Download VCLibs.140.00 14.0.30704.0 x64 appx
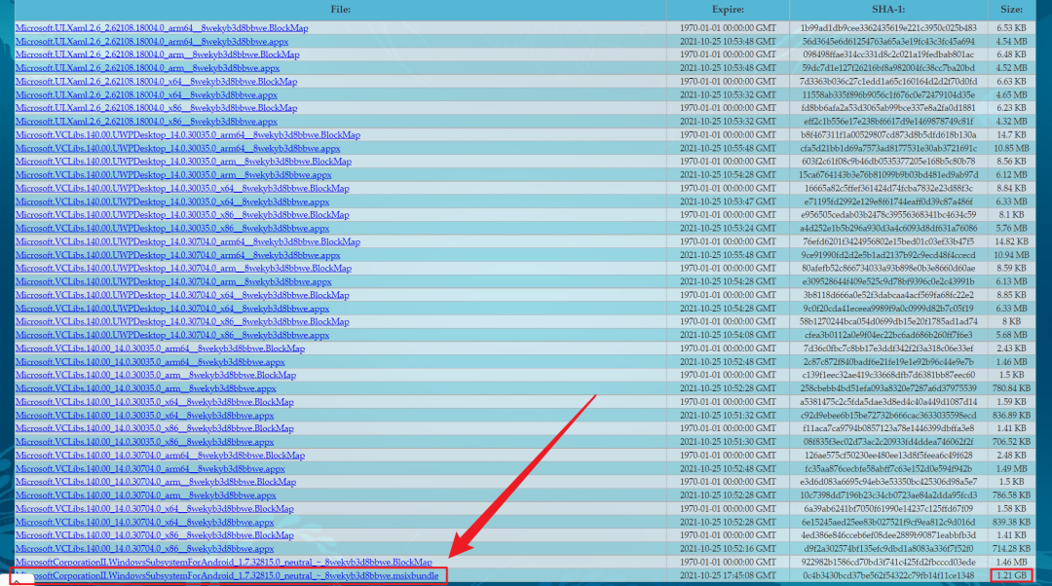Screen dimensions: 1052x586 coord(145,523)
